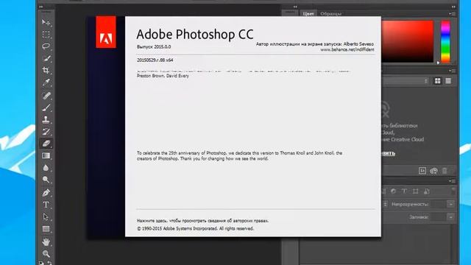Click the Непрозрачность value field
This screenshot has width=471, height=265.
[439, 205]
